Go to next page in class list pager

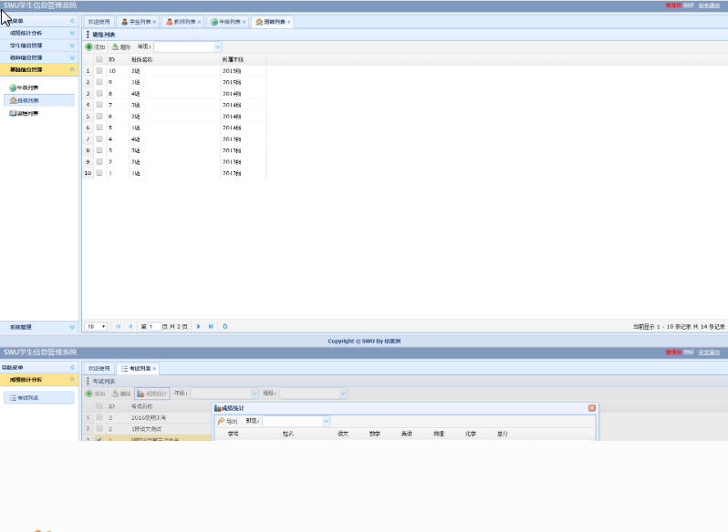pyautogui.click(x=198, y=327)
